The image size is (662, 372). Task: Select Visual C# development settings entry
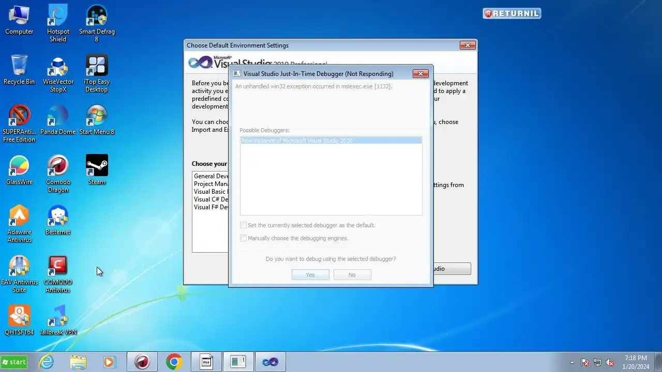(211, 199)
